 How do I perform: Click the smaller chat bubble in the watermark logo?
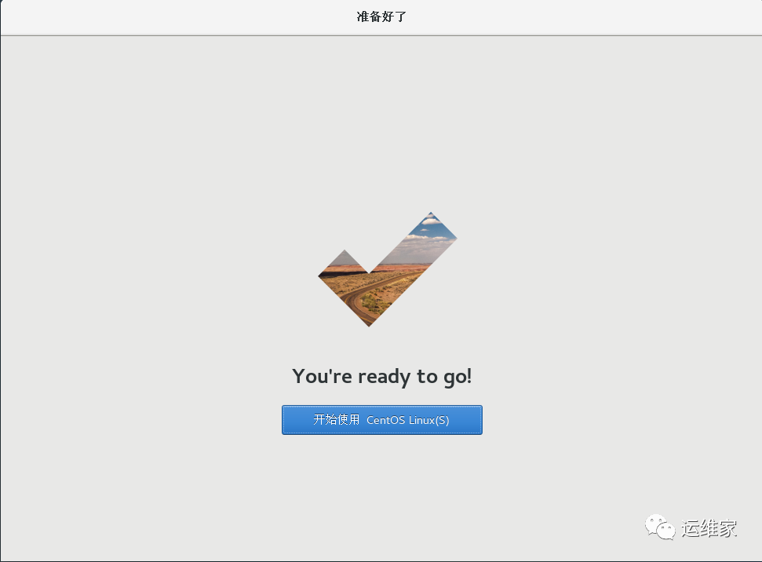pyautogui.click(x=666, y=532)
